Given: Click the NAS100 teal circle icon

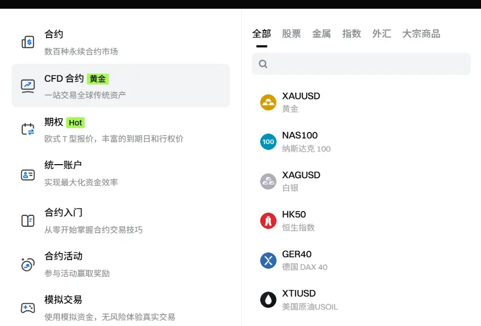Looking at the screenshot, I should coord(268,142).
